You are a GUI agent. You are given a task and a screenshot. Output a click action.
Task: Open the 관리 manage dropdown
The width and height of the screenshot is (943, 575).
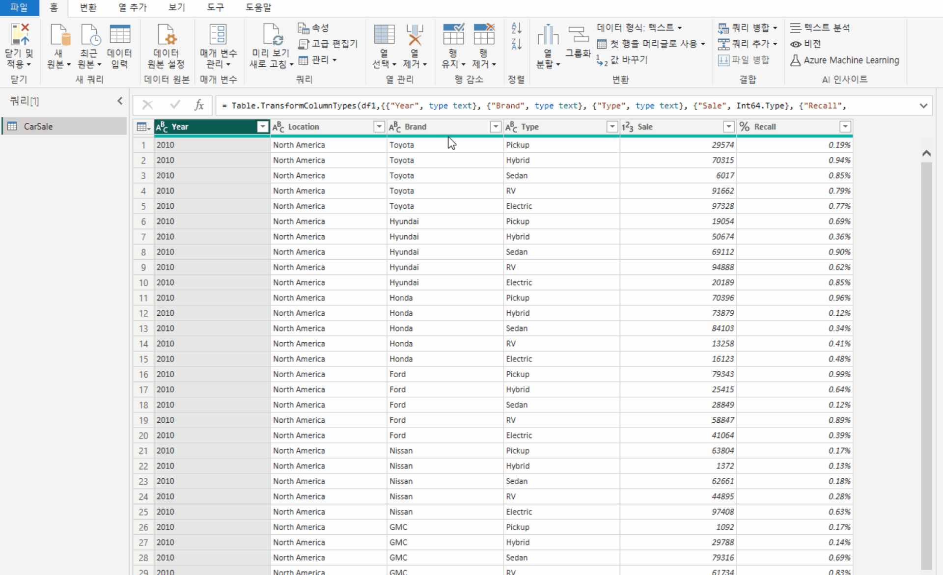318,60
